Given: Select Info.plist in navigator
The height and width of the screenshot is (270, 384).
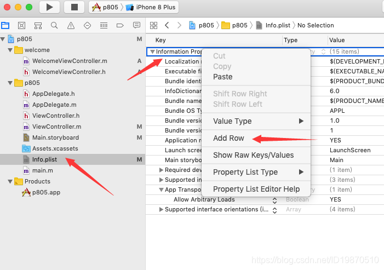Looking at the screenshot, I should (x=72, y=159).
